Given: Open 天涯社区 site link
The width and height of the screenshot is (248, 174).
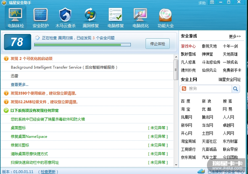Looking at the screenshot, I should 209,141.
